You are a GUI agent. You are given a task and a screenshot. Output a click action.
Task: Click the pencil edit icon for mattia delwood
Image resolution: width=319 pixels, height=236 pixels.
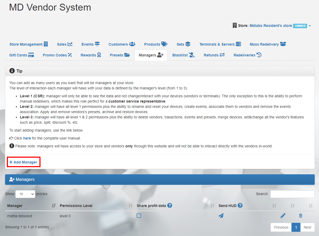(x=283, y=216)
